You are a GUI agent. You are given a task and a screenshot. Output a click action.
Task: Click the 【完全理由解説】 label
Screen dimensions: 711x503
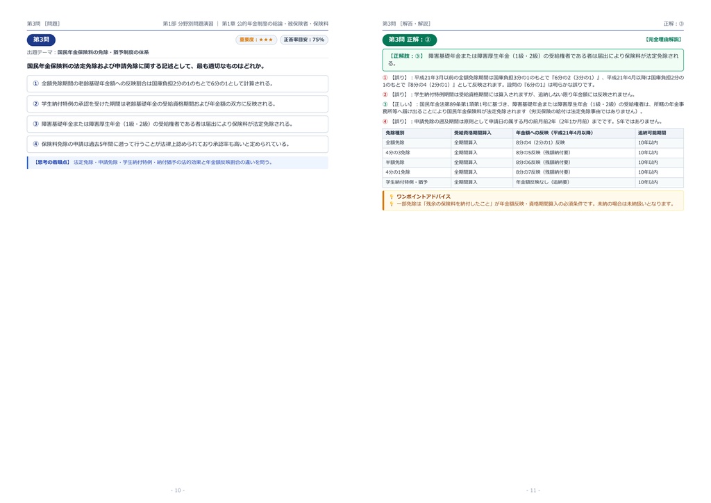coord(663,40)
